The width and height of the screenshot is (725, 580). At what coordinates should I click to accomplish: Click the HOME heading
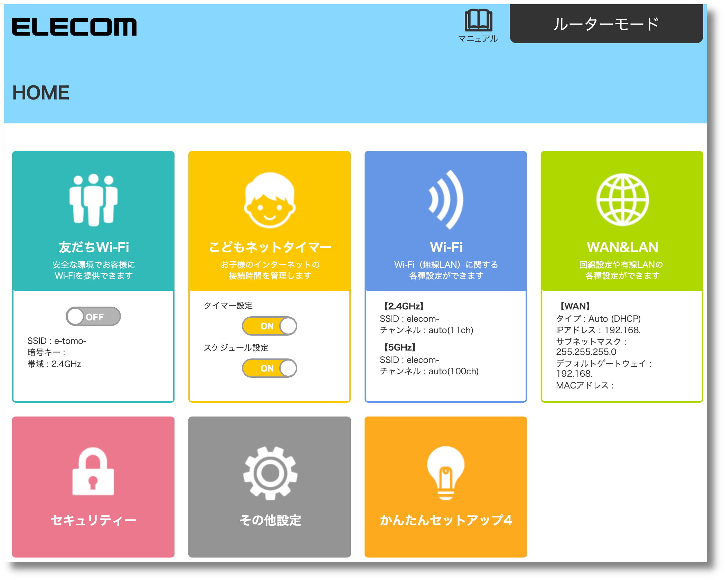(41, 93)
